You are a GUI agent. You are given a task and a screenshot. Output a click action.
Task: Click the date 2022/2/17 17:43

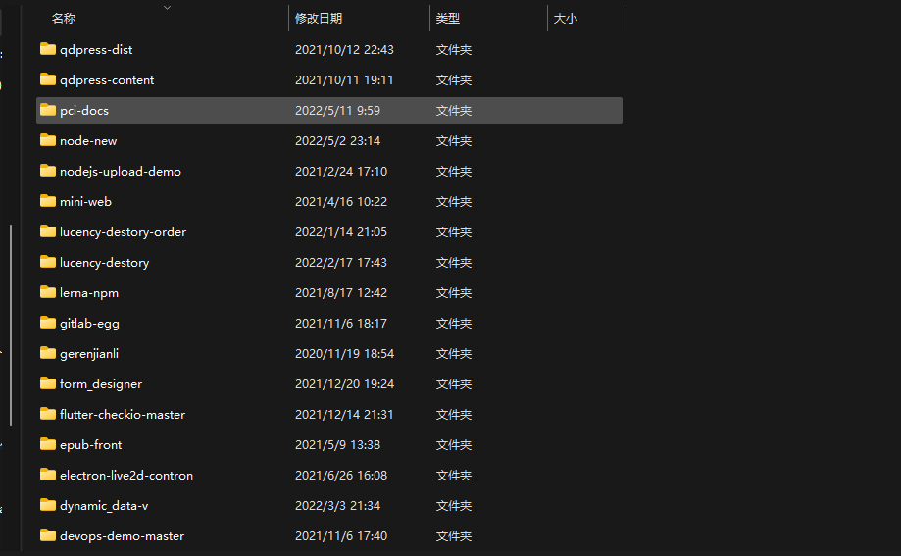pyautogui.click(x=341, y=263)
